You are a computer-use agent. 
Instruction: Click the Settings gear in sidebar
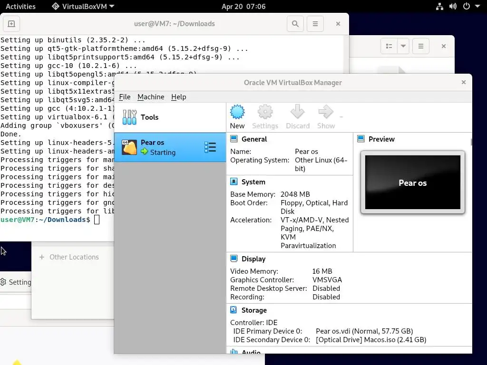click(3, 282)
